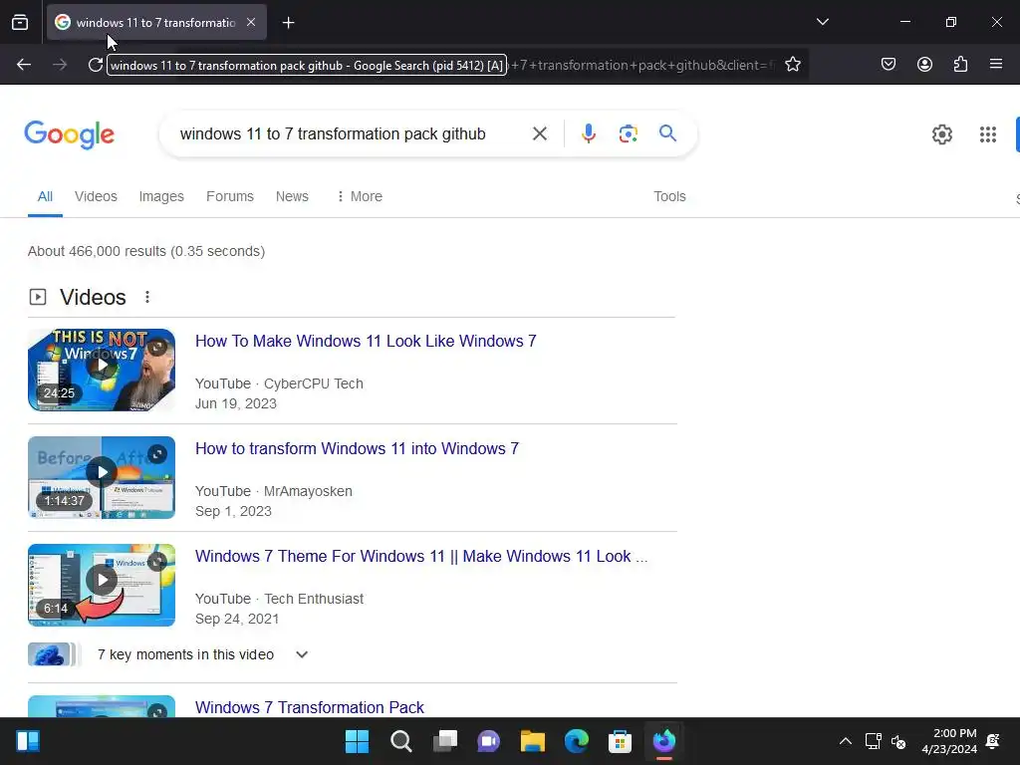
Task: Open taskbar Search
Action: tap(400, 741)
